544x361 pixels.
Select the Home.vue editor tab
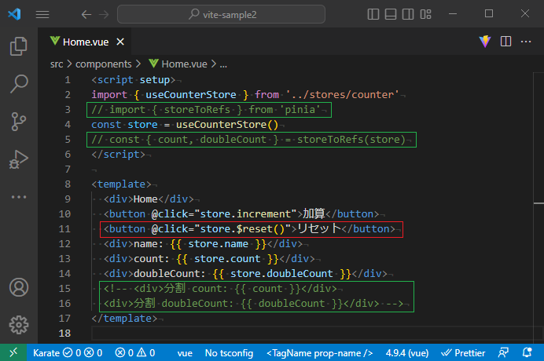click(x=86, y=42)
